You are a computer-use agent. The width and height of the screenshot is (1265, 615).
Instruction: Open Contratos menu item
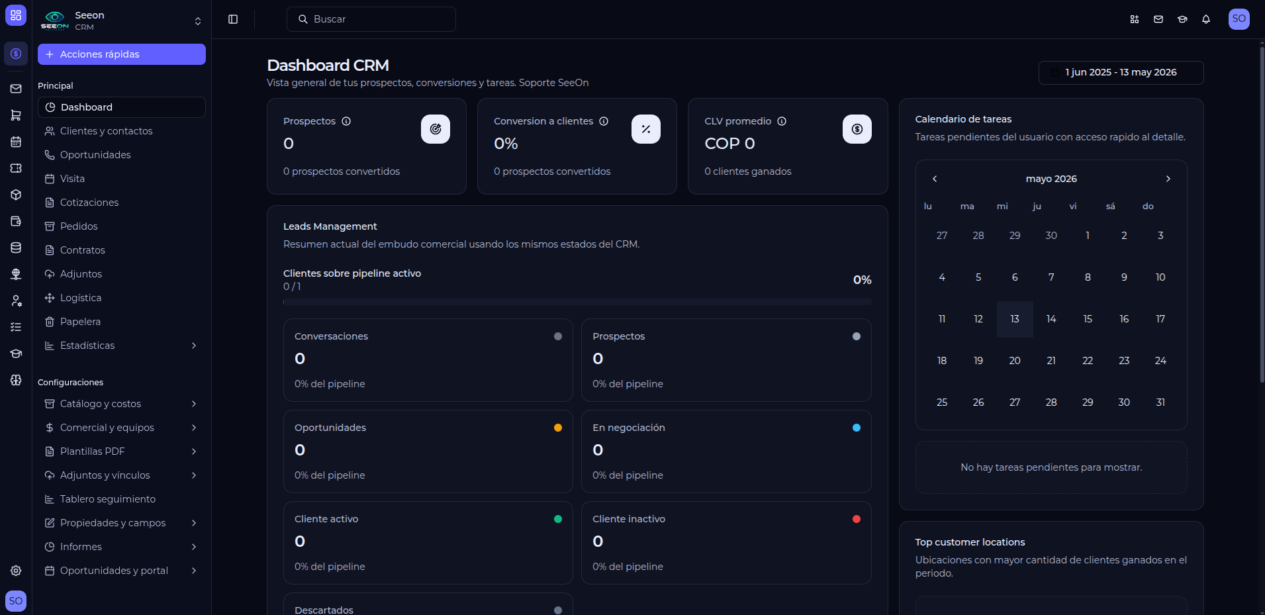pyautogui.click(x=122, y=250)
